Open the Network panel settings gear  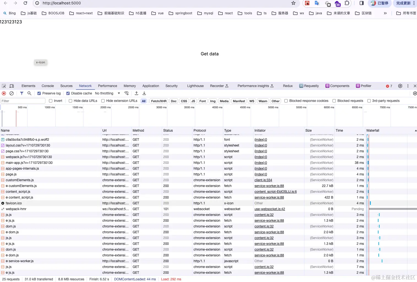click(x=415, y=93)
